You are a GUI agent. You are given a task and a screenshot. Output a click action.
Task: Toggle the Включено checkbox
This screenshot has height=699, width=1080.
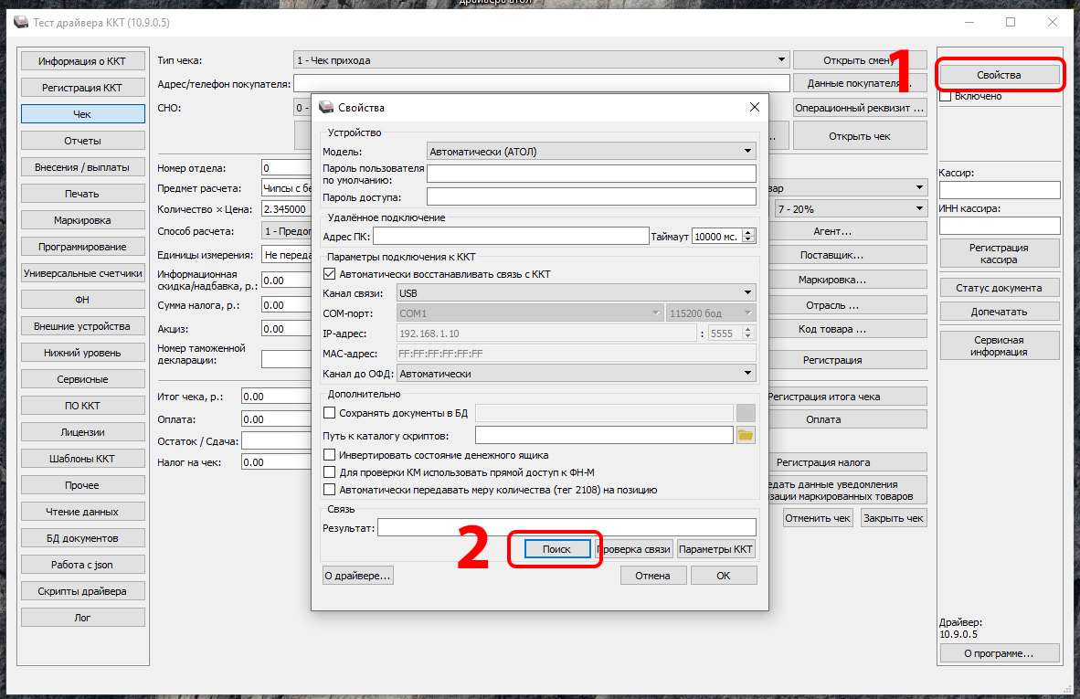pos(946,96)
